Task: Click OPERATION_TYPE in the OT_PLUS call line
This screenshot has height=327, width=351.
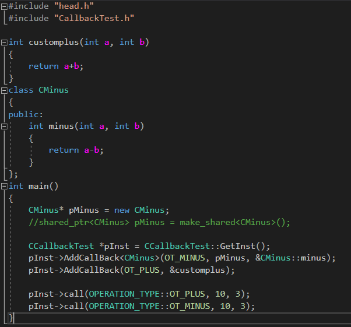Action: coord(124,294)
